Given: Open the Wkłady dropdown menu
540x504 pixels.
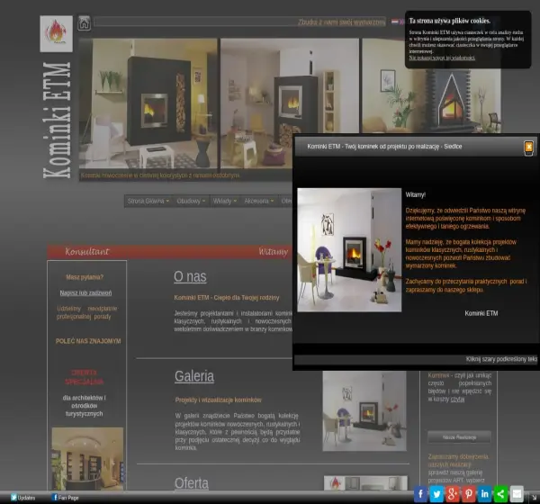Looking at the screenshot, I should 224,201.
